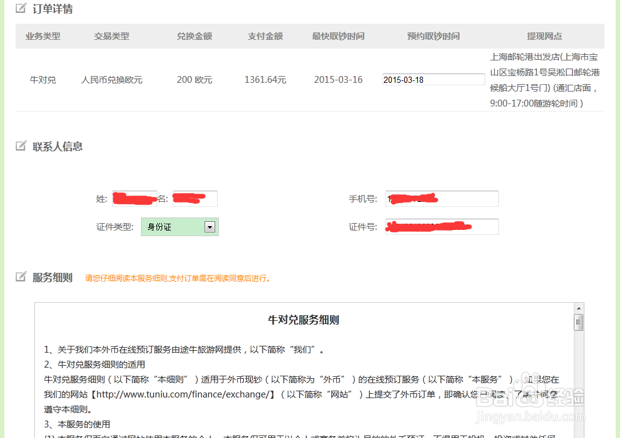
Task: Click the 业务类型 column header
Action: click(x=43, y=36)
